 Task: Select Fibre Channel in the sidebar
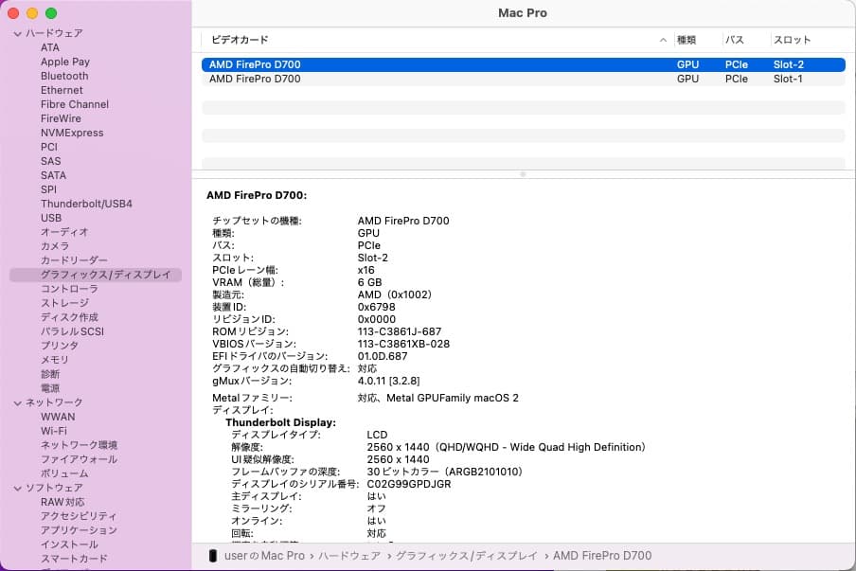[x=74, y=104]
